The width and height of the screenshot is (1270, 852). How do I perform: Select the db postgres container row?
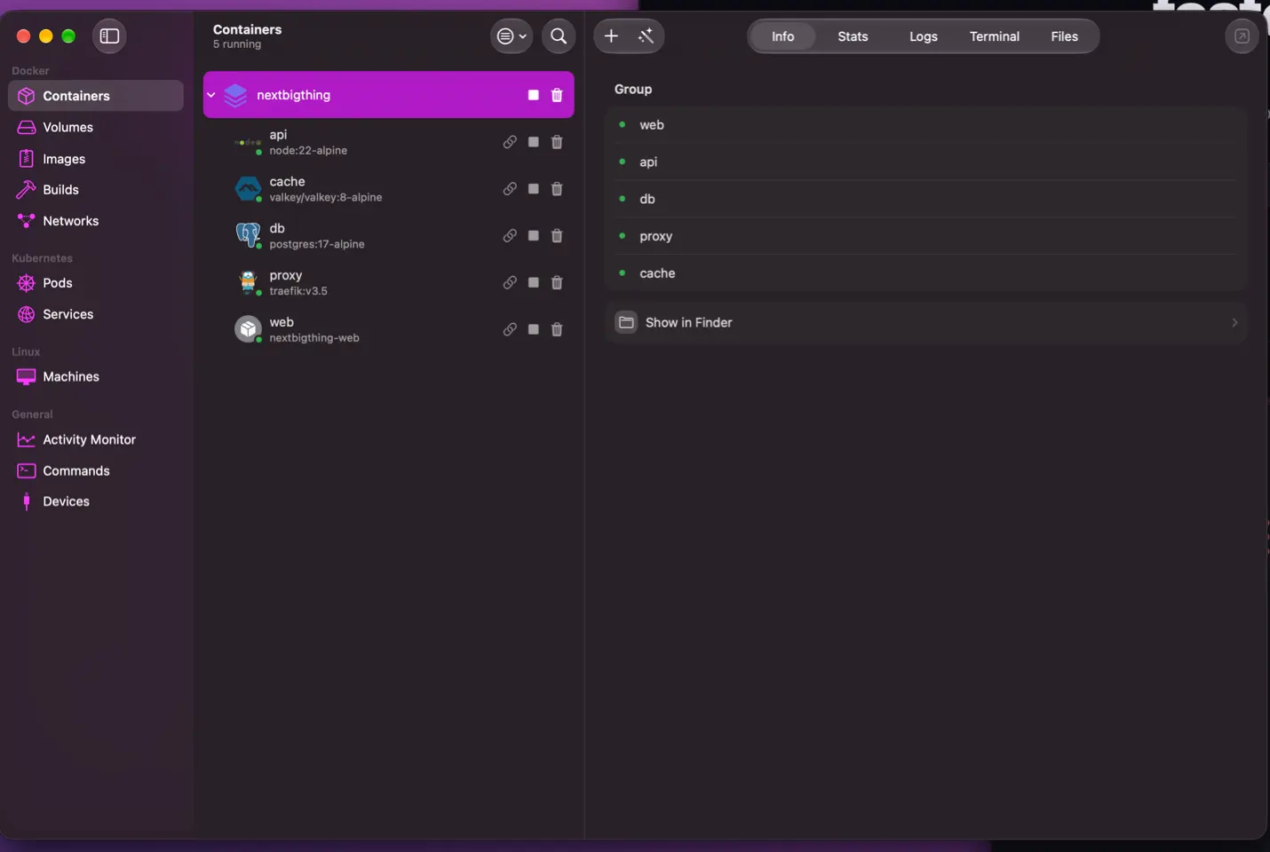coord(389,236)
